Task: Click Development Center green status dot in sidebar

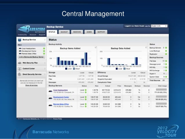Action: click(44, 51)
